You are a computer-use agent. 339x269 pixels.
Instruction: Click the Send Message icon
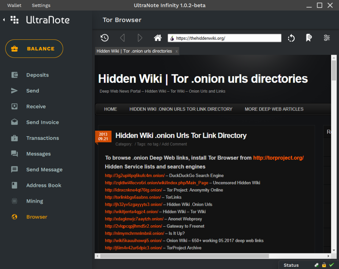click(15, 169)
